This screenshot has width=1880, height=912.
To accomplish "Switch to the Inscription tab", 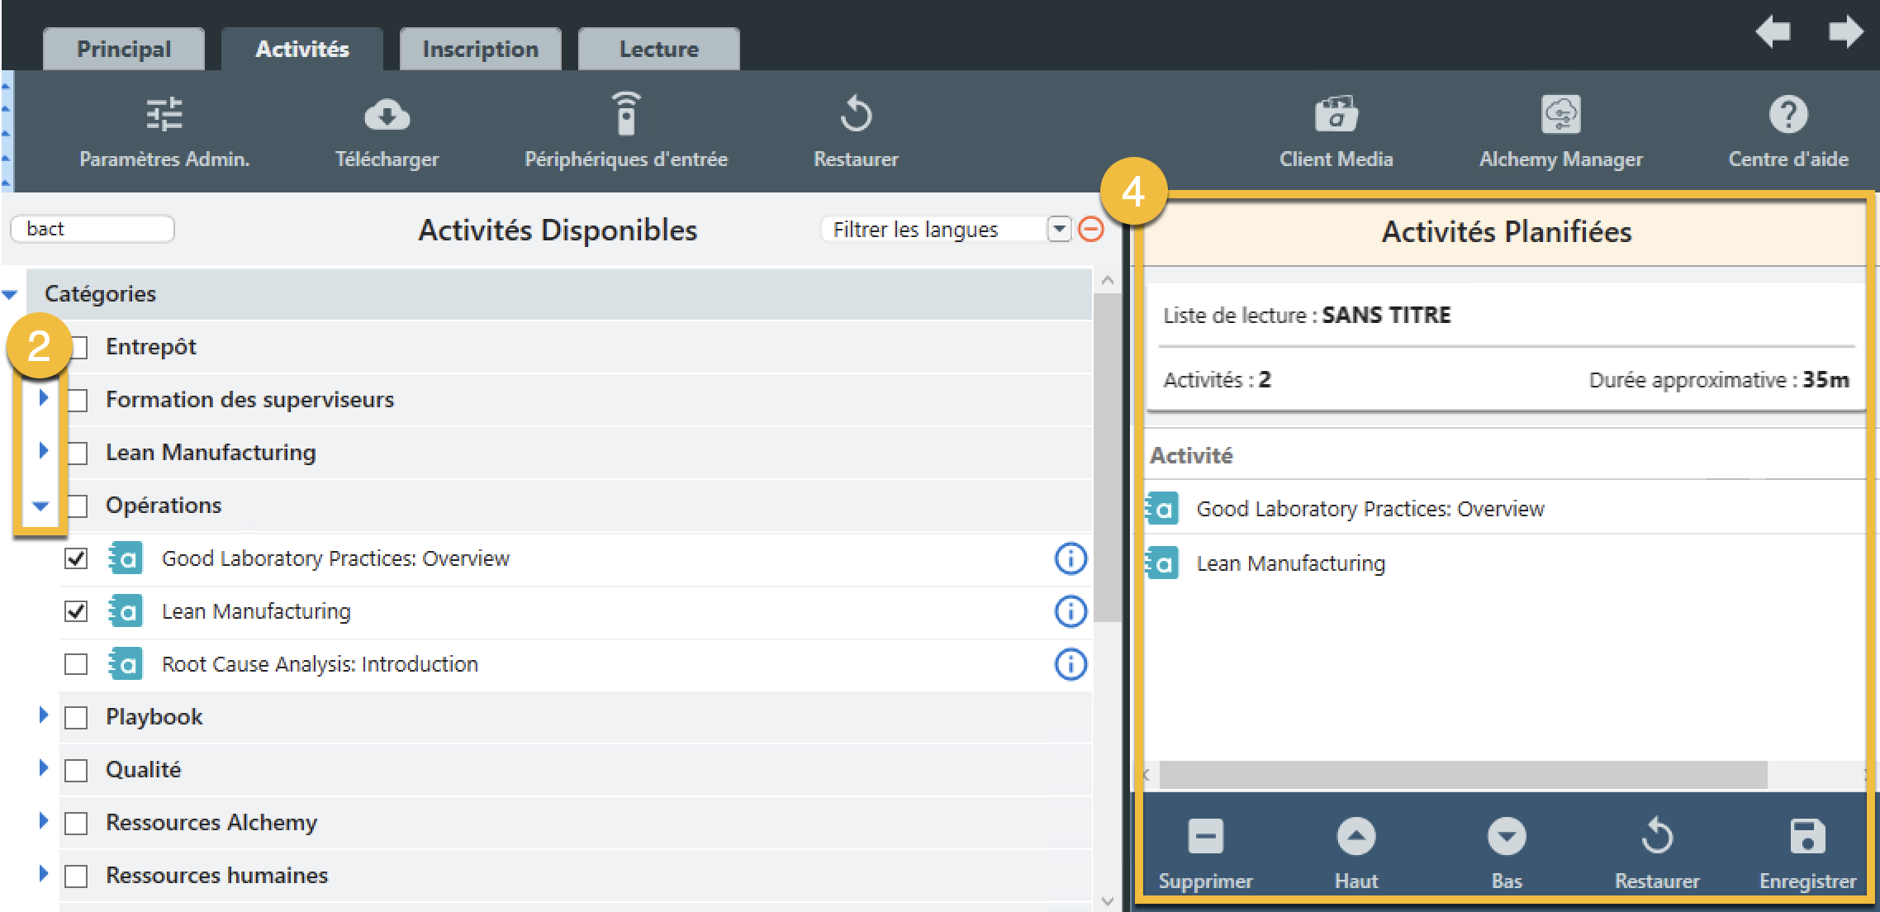I will pos(480,50).
